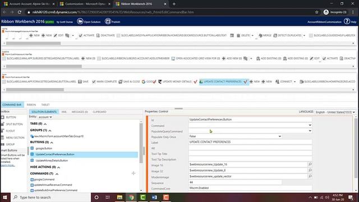Switch to the COMMAND BAR tab
The width and height of the screenshot is (359, 202).
coord(12,105)
